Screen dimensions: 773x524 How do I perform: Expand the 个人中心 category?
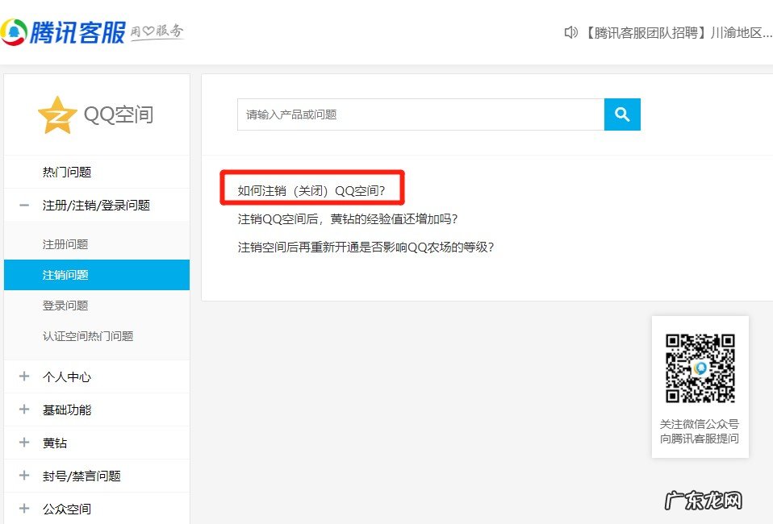[24, 376]
